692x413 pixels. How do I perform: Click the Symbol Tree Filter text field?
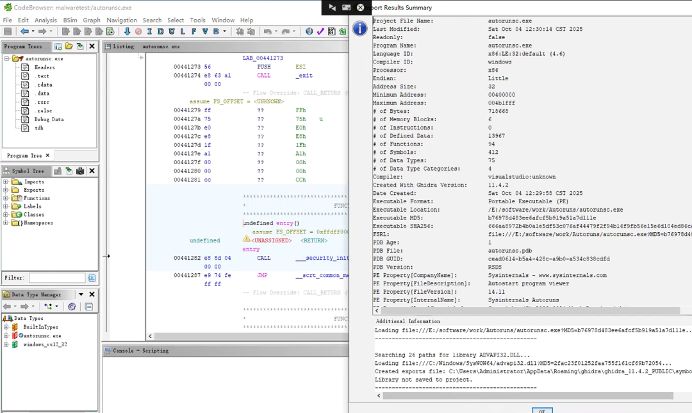coord(56,278)
